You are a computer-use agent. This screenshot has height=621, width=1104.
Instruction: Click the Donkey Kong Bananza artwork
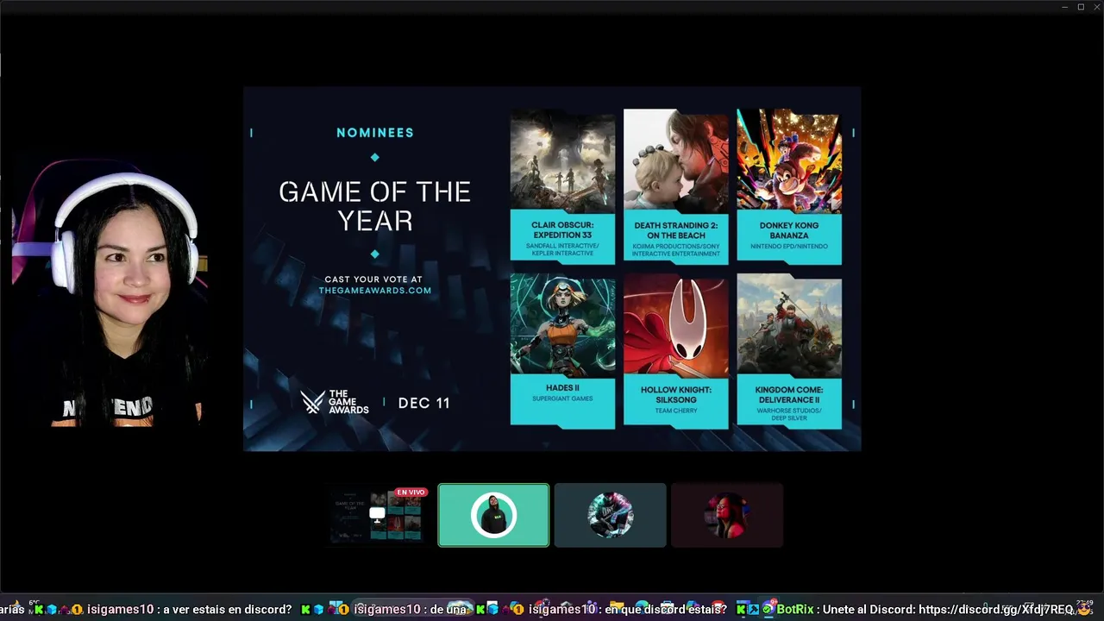coord(789,160)
